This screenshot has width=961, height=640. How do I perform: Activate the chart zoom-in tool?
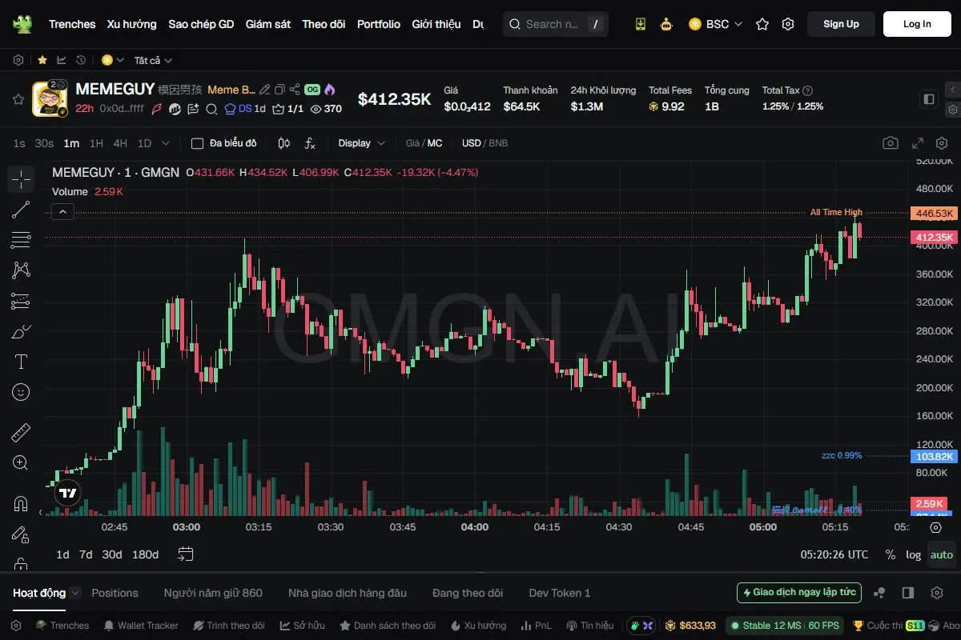tap(21, 462)
